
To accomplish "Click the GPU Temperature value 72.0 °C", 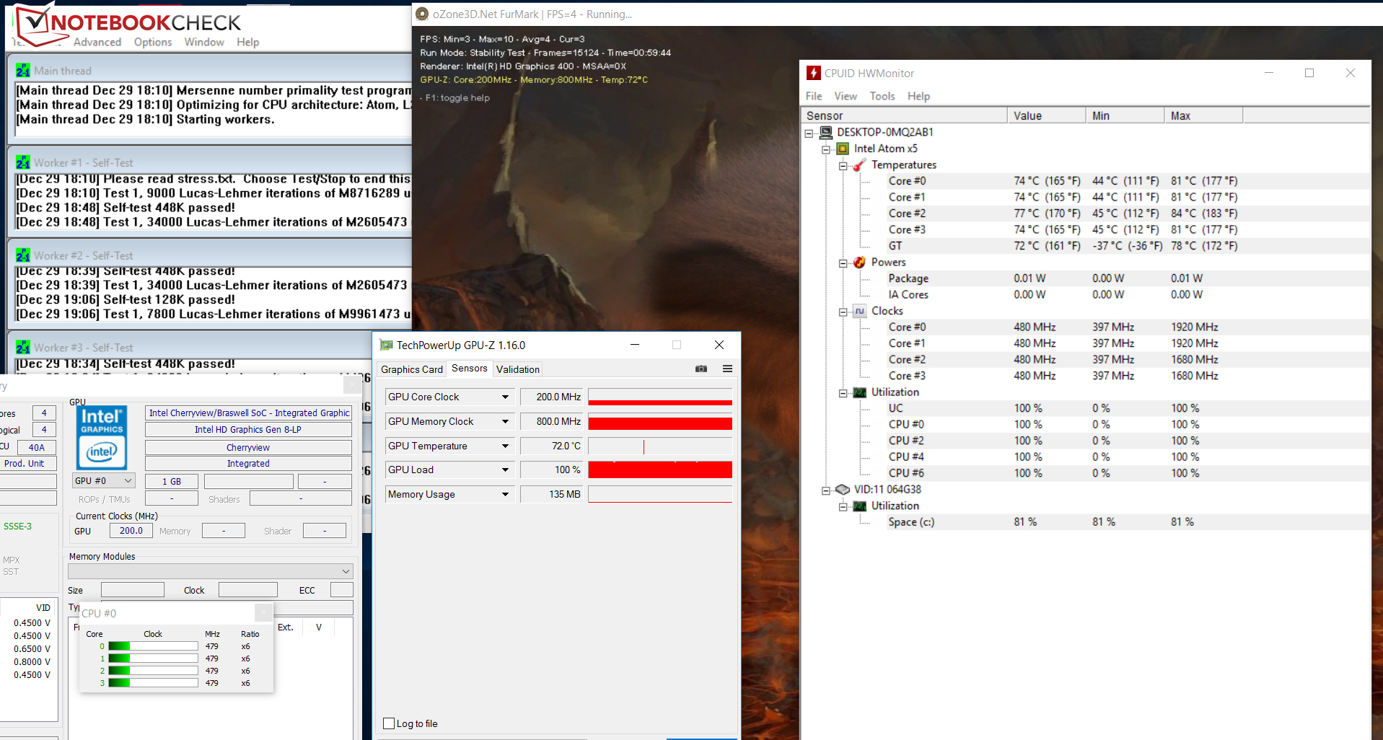I will [x=552, y=446].
